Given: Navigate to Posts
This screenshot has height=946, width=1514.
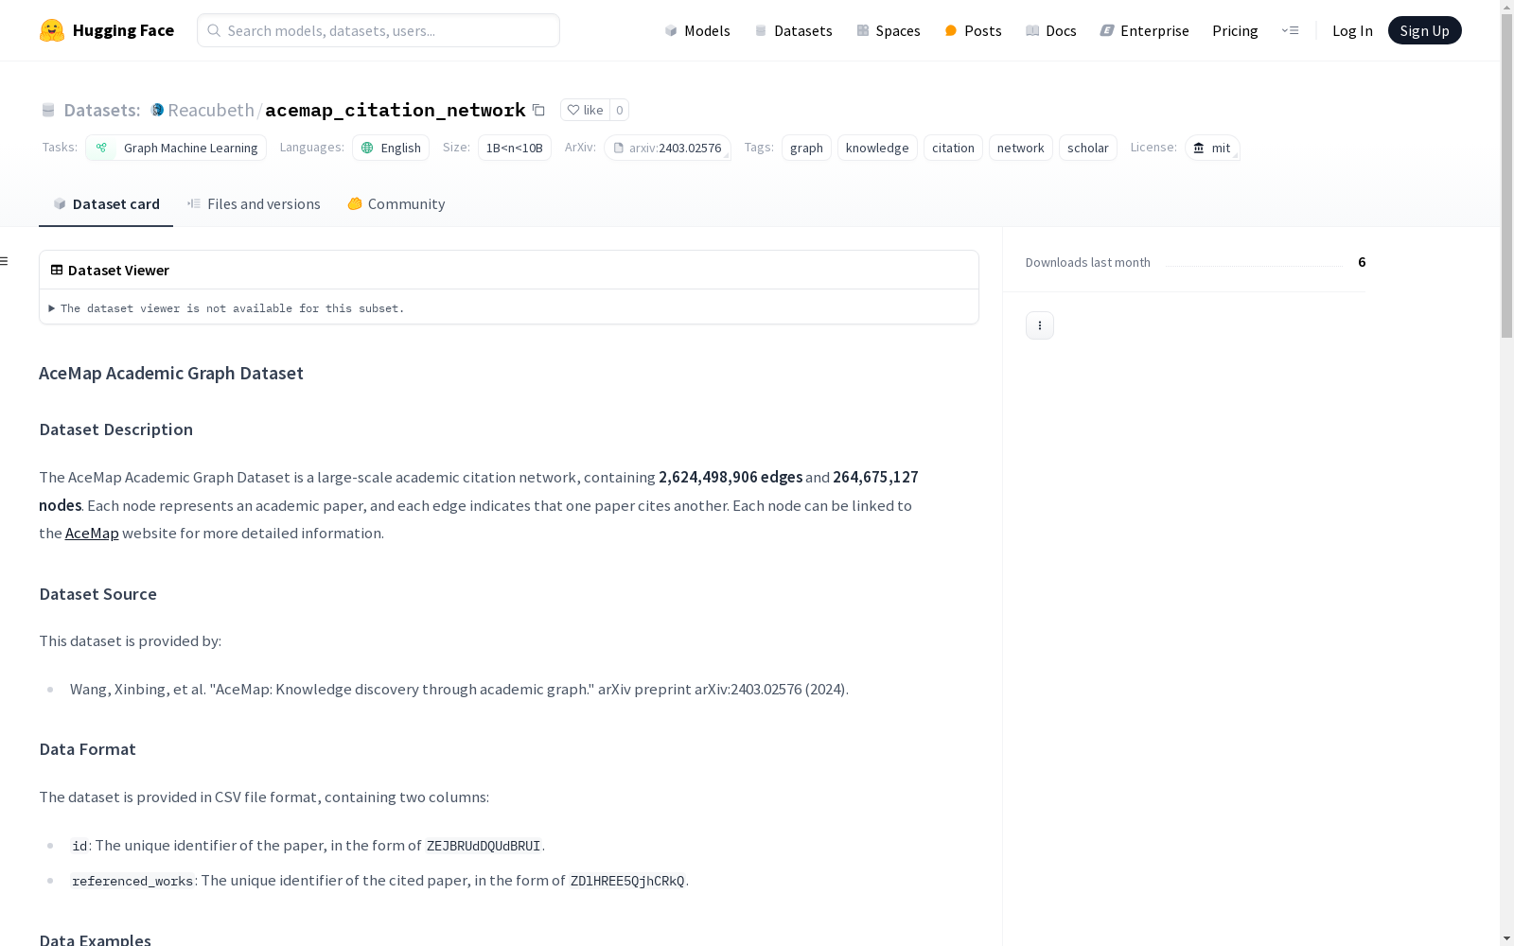Looking at the screenshot, I should [x=973, y=30].
